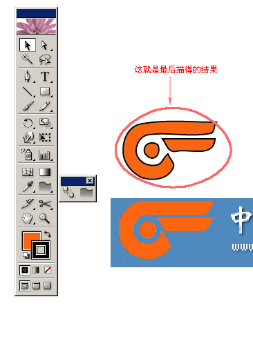Pick the Lasso tool

tap(45, 59)
